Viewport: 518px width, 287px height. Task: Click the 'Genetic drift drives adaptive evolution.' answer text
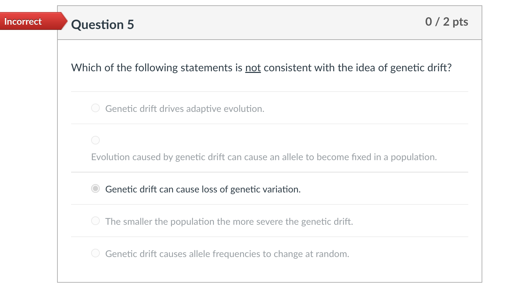(185, 109)
